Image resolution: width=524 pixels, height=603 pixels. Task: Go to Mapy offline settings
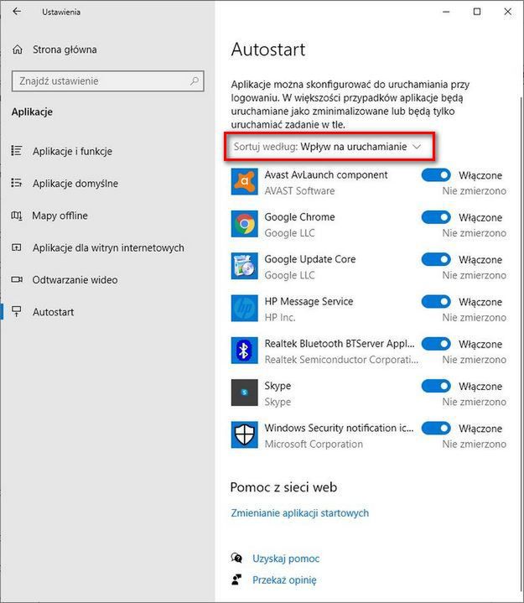60,216
